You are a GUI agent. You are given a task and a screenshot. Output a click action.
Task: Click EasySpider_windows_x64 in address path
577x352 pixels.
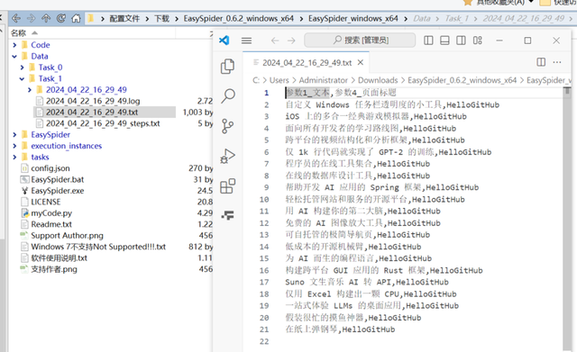(353, 18)
